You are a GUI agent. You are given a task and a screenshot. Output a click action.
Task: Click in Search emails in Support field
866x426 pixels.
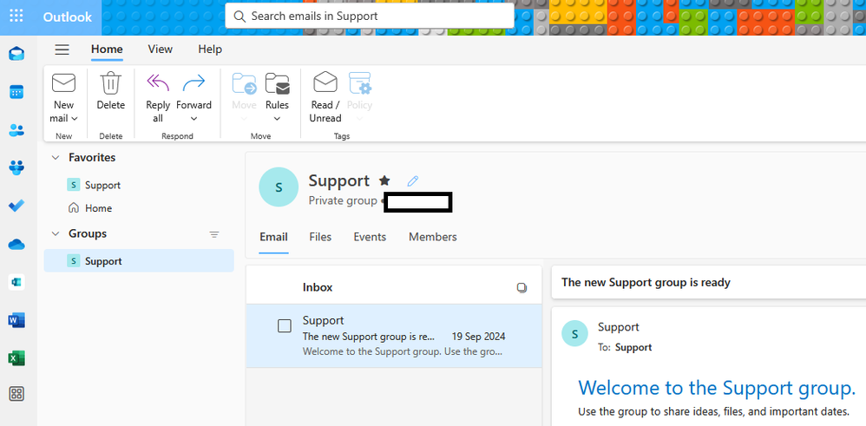pyautogui.click(x=370, y=16)
